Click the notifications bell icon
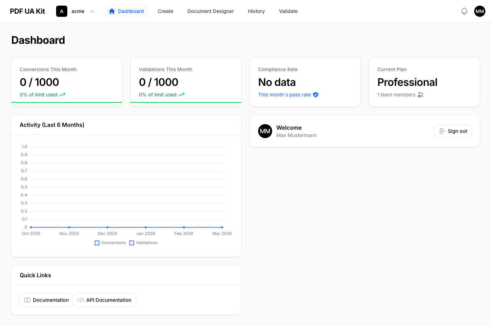 [x=464, y=11]
